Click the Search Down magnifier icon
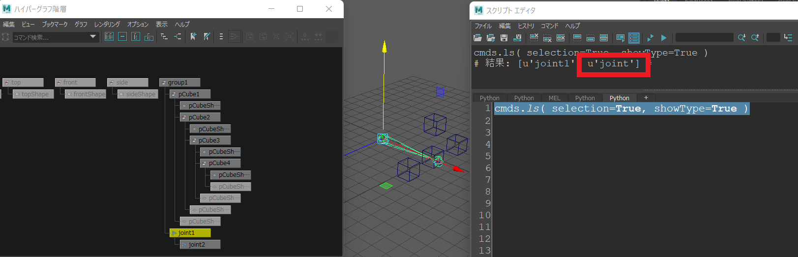The width and height of the screenshot is (798, 257). [x=741, y=38]
